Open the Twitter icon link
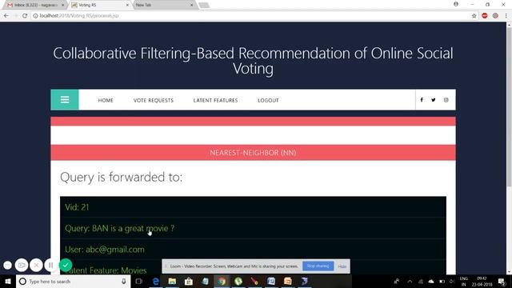The height and width of the screenshot is (288, 512). 434,100
